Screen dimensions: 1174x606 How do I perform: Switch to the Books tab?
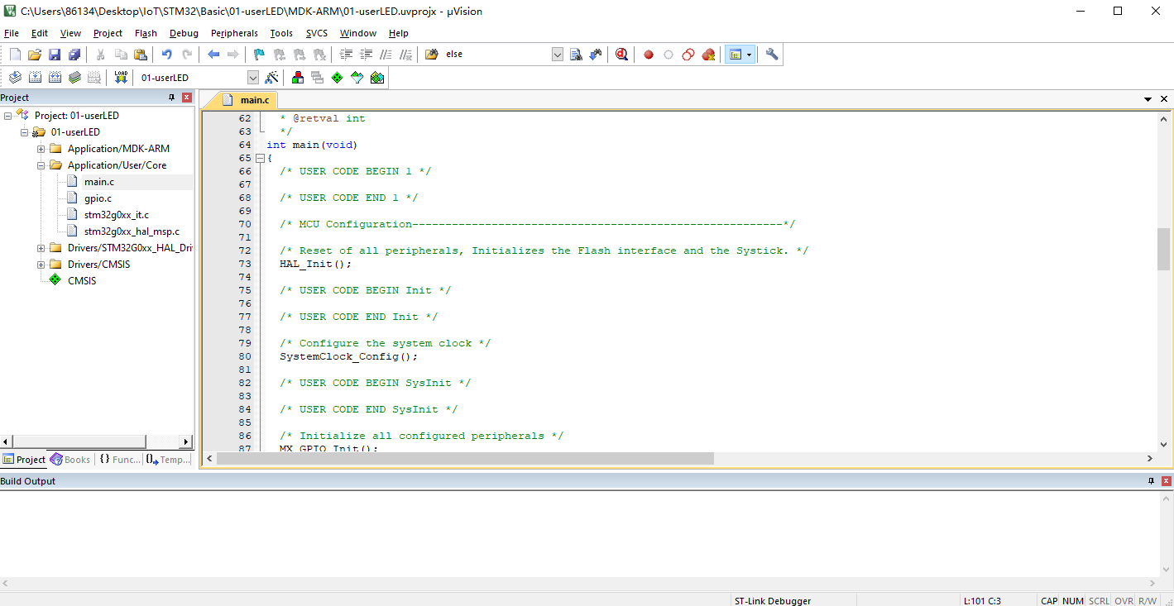(70, 460)
